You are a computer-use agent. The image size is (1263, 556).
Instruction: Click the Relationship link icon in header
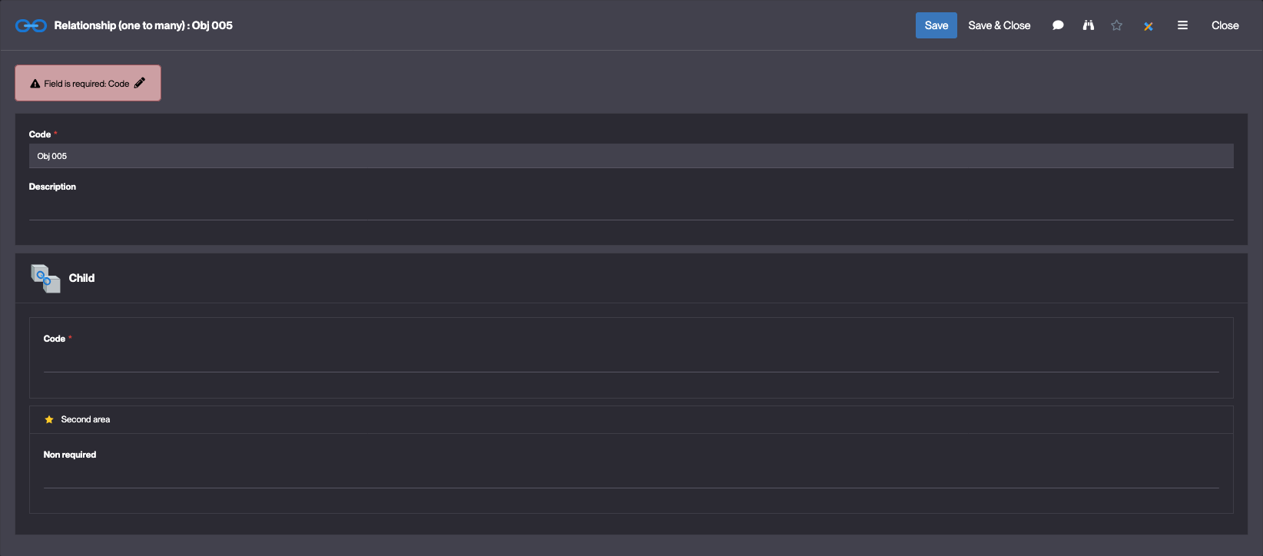pyautogui.click(x=31, y=25)
